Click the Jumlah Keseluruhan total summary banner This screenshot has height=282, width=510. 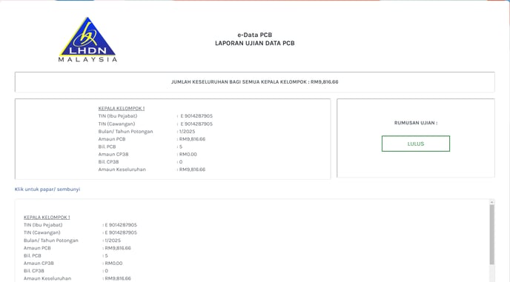tap(255, 82)
